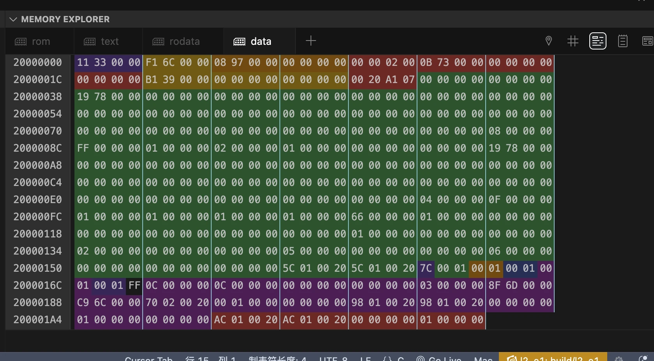
Task: Click the hash grid icon in toolbar
Action: (573, 41)
